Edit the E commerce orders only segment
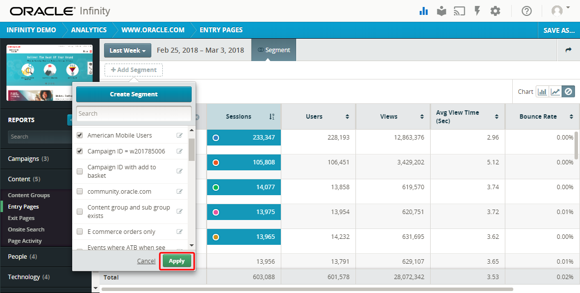580x293 pixels. pos(179,232)
